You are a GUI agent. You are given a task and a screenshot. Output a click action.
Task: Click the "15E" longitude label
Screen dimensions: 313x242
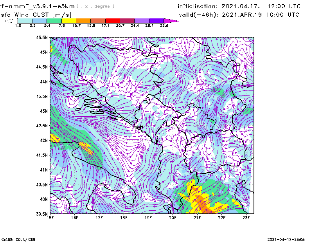[50, 218]
